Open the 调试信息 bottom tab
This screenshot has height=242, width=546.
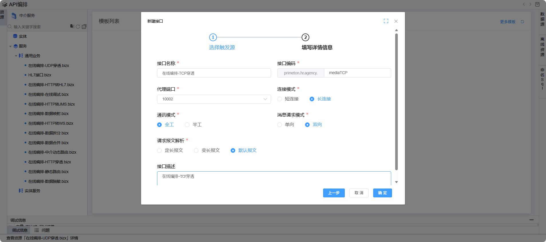(19, 230)
